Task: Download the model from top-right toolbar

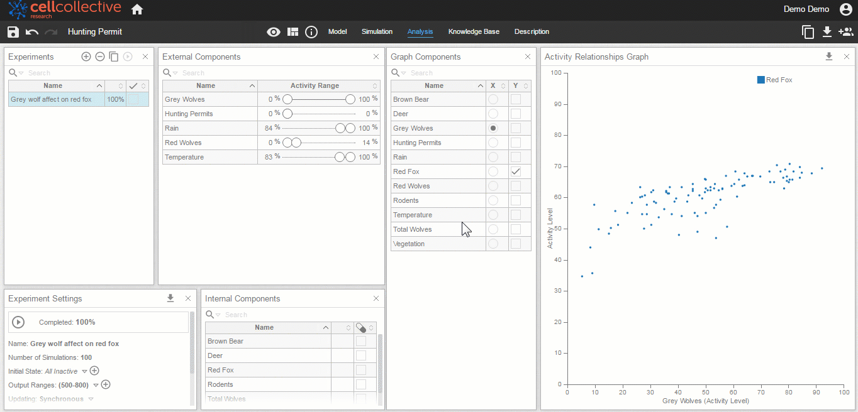Action: tap(827, 32)
